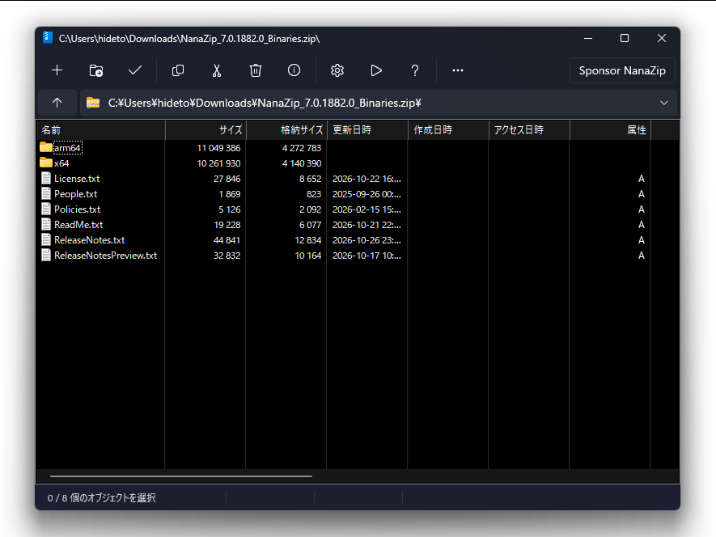
Task: Click the size value 11 049 386
Action: click(x=218, y=148)
